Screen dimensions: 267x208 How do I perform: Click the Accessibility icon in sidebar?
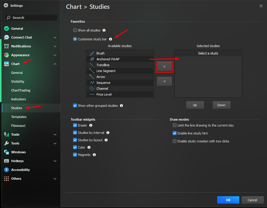6,170
